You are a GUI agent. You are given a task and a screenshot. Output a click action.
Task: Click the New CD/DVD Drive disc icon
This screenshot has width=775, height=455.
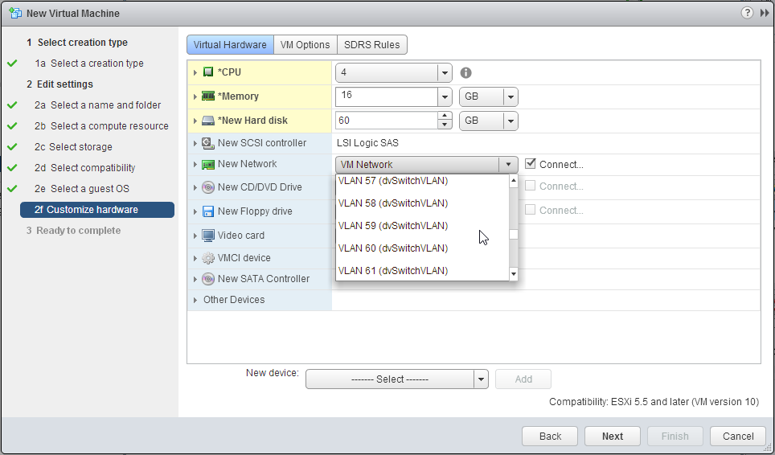point(208,187)
